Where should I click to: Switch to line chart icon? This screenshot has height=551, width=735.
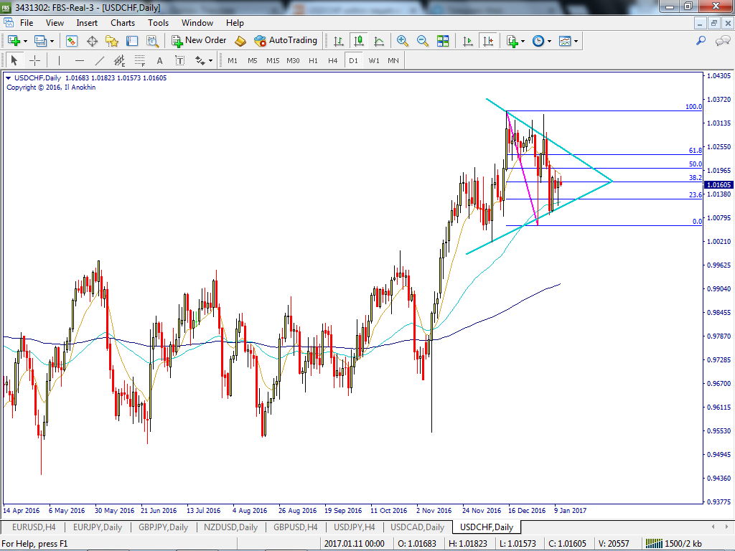[379, 41]
